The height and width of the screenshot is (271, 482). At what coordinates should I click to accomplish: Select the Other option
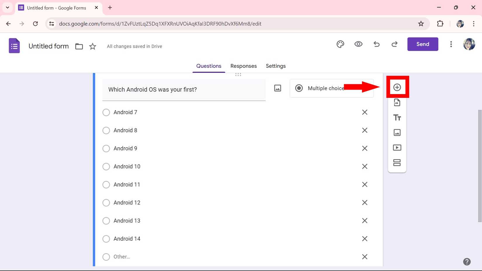point(106,257)
